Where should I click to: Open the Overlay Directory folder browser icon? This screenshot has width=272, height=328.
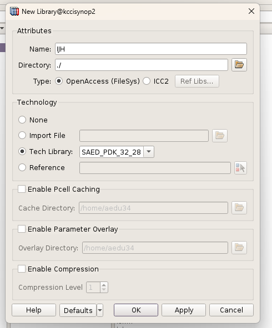(239, 248)
